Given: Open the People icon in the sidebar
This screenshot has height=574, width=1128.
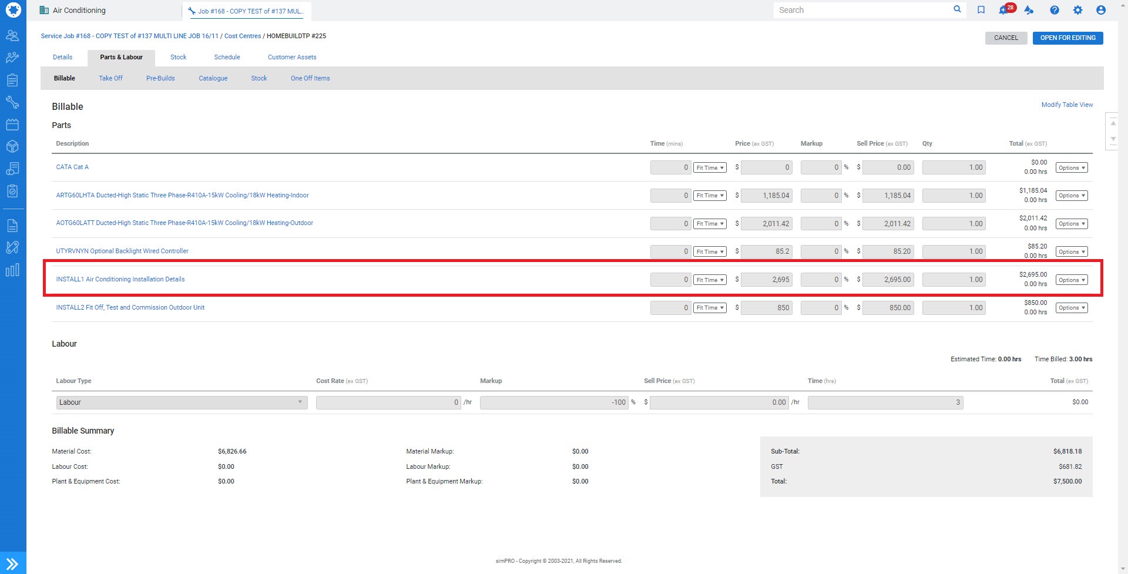Looking at the screenshot, I should pyautogui.click(x=12, y=36).
